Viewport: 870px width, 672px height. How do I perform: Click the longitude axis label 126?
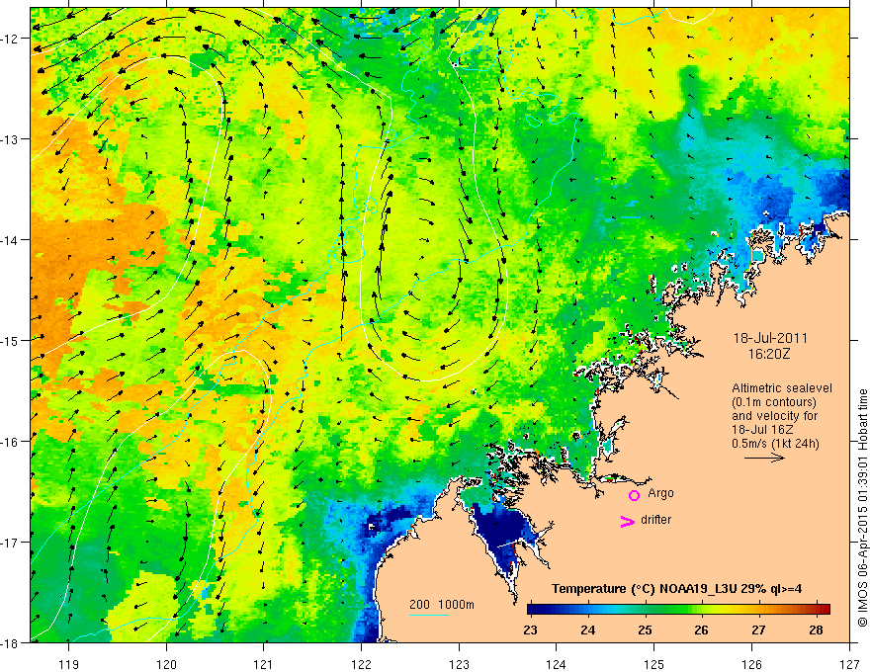point(751,664)
